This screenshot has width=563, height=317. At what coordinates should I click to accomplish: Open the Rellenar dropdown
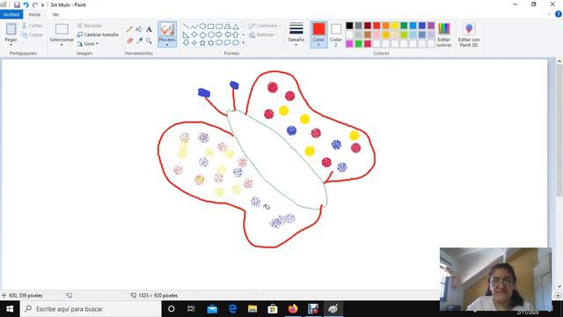click(264, 35)
